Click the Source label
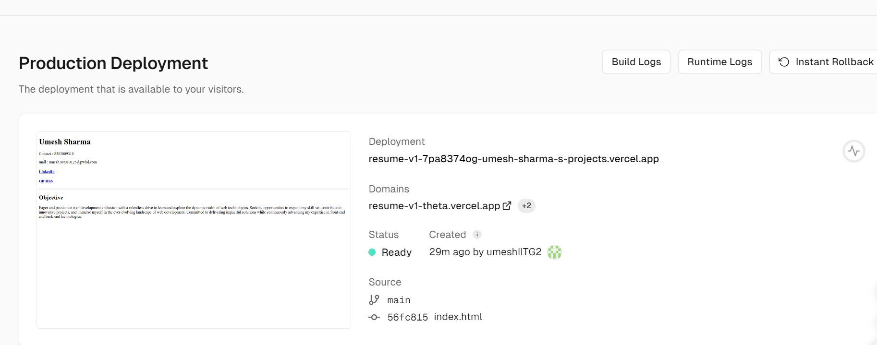The height and width of the screenshot is (345, 877). (385, 282)
